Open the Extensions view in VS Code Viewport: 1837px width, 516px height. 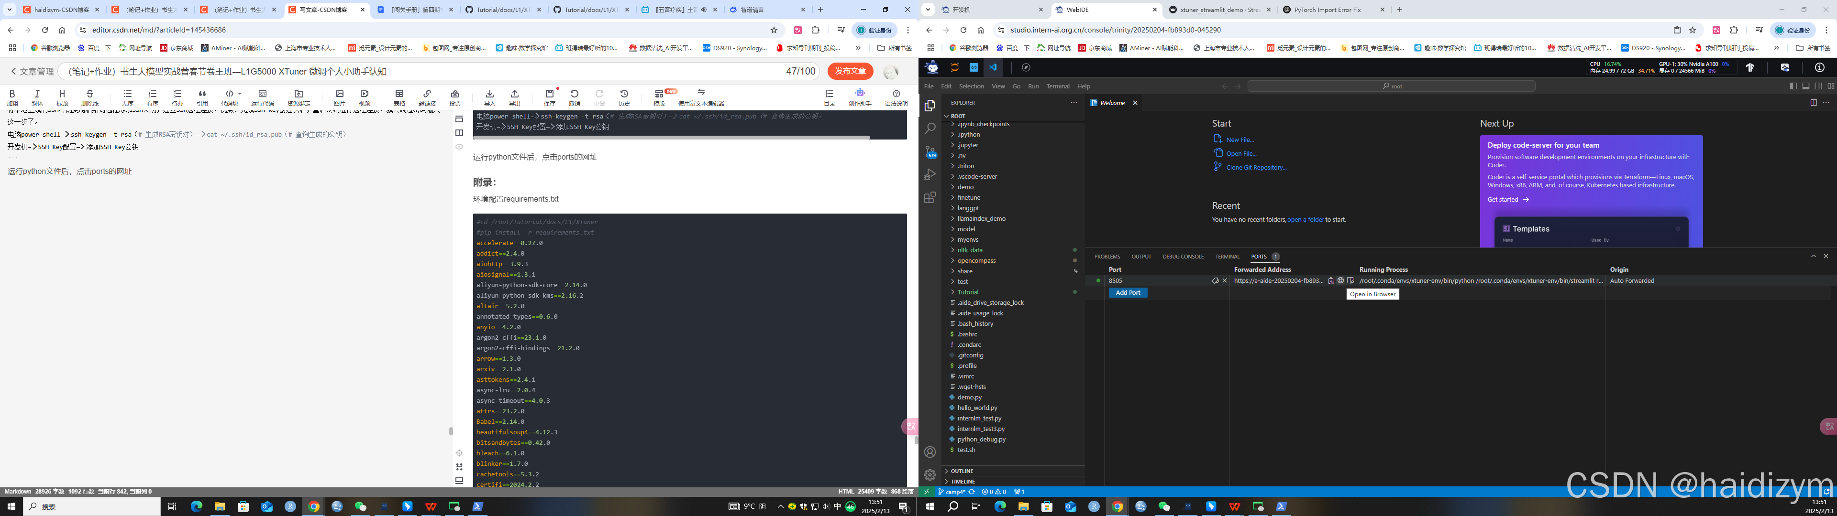point(930,197)
